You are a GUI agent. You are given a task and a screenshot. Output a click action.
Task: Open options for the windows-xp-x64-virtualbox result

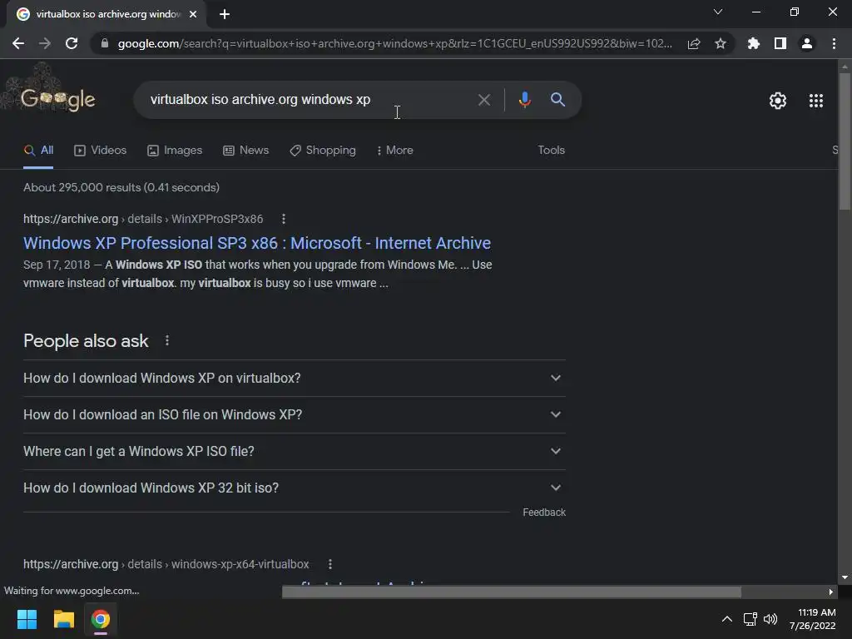[x=329, y=565]
